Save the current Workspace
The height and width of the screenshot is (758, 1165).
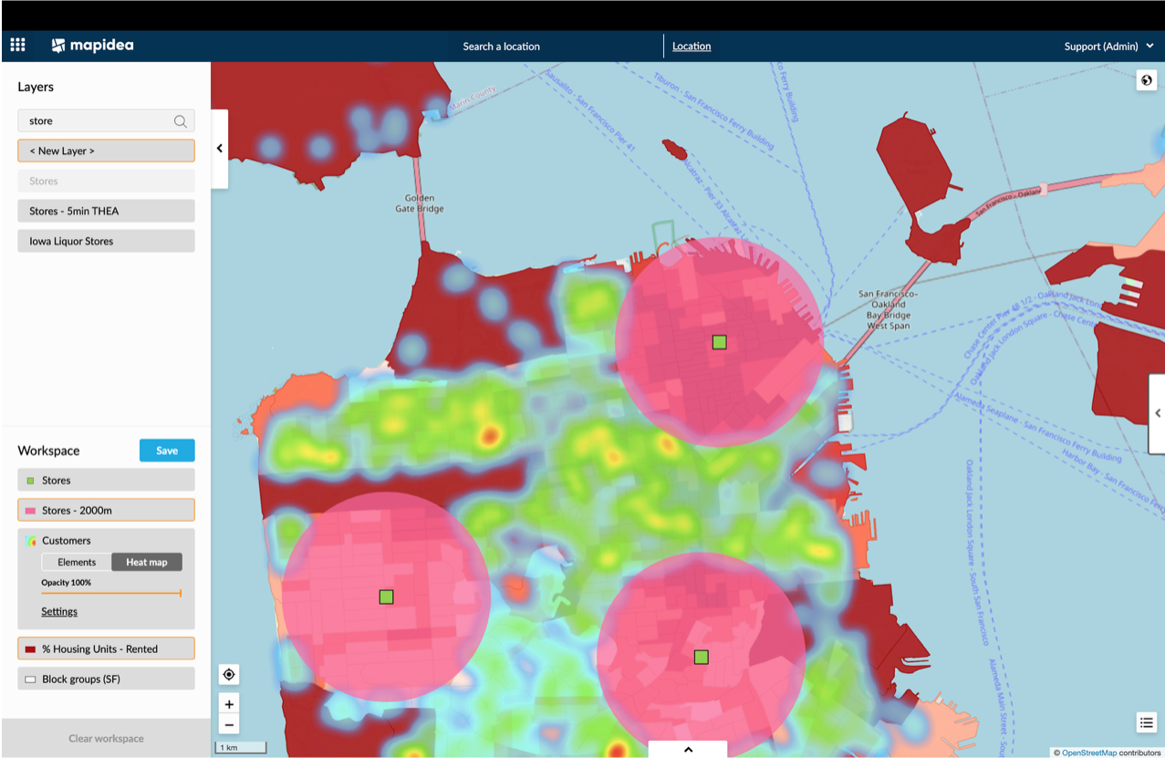coord(167,450)
